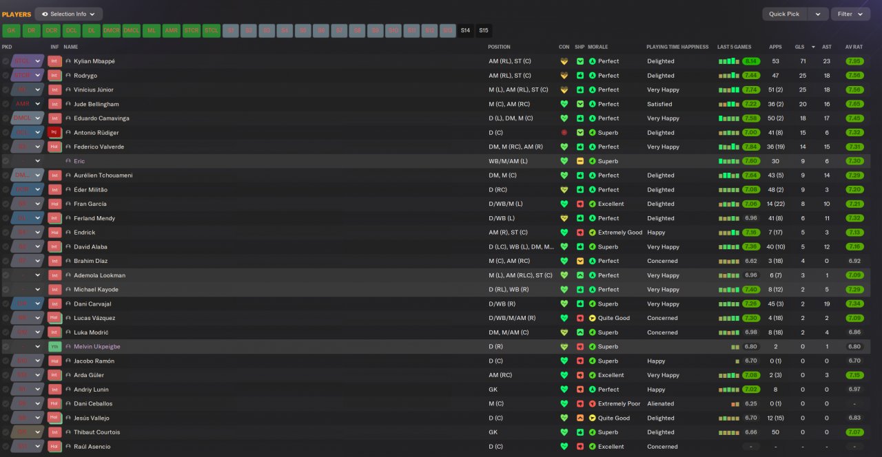Open the position dropdown for Eric
882x457 pixels.
(x=28, y=161)
